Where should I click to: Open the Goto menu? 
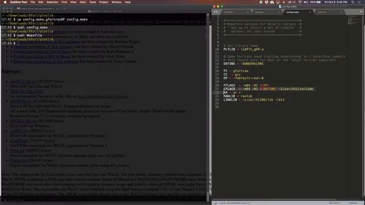(83, 2)
